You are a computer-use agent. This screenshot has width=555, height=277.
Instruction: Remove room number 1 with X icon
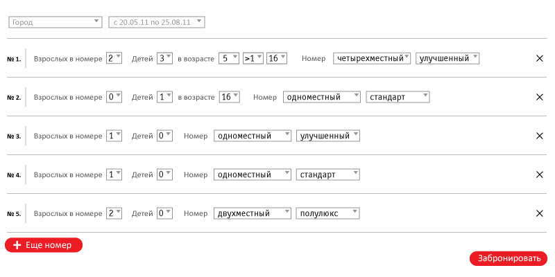point(540,59)
